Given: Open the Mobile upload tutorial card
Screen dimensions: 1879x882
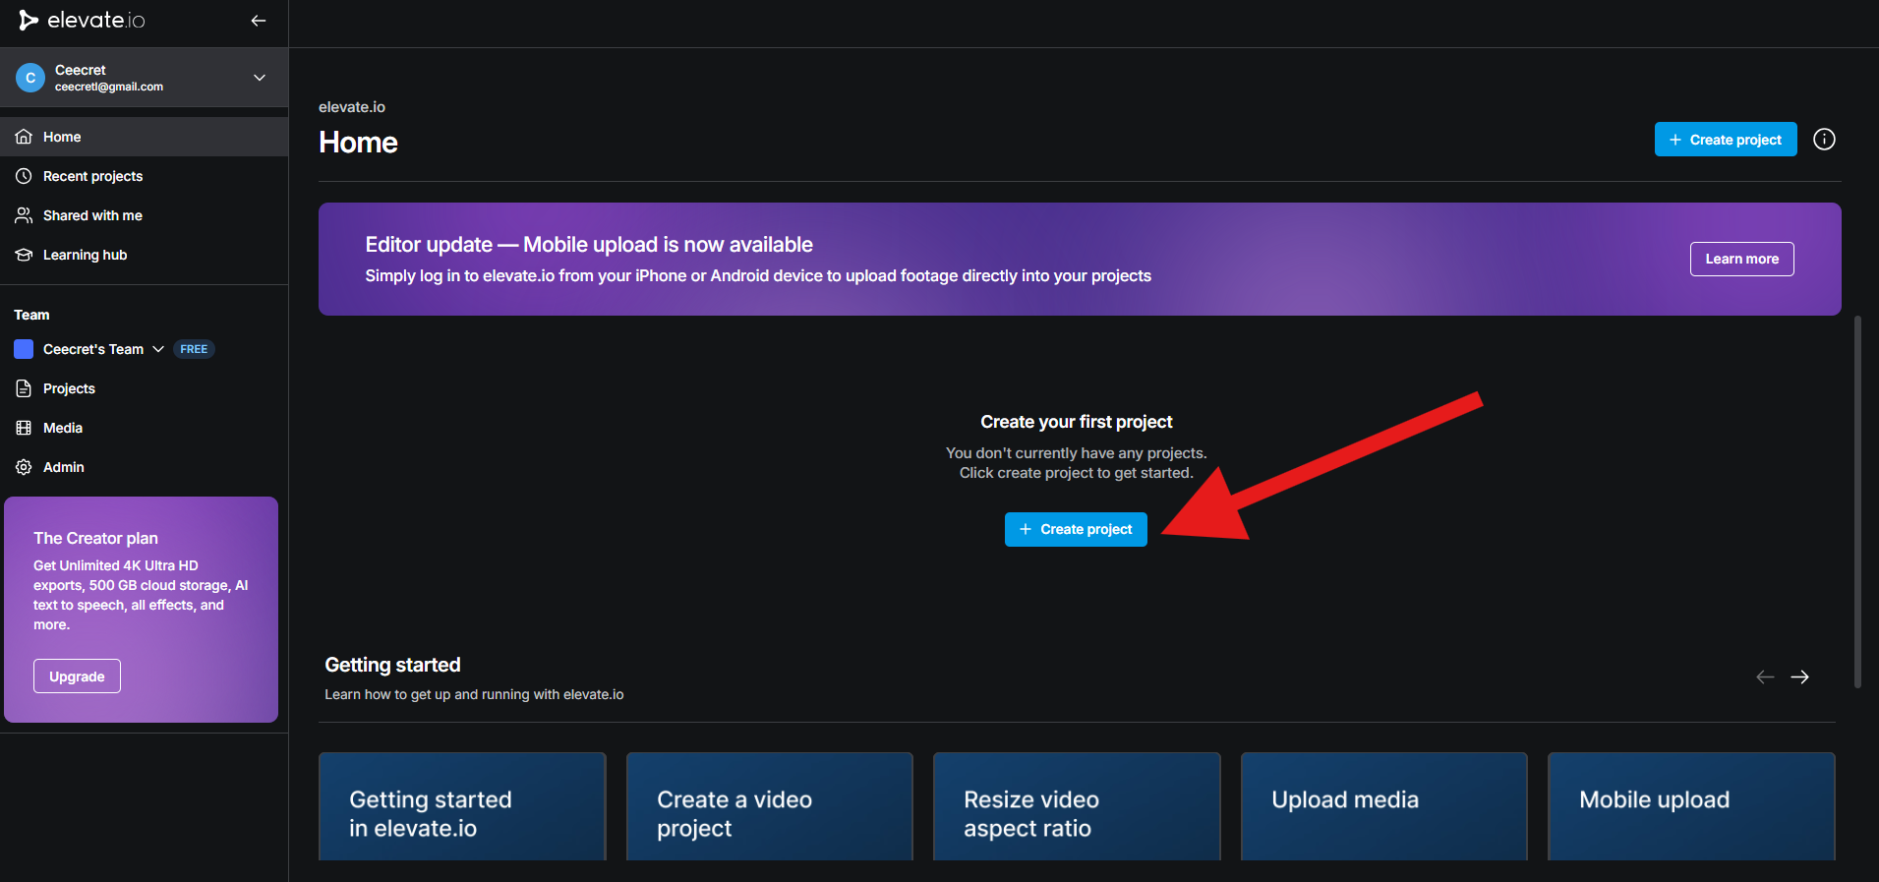Looking at the screenshot, I should click(1691, 806).
